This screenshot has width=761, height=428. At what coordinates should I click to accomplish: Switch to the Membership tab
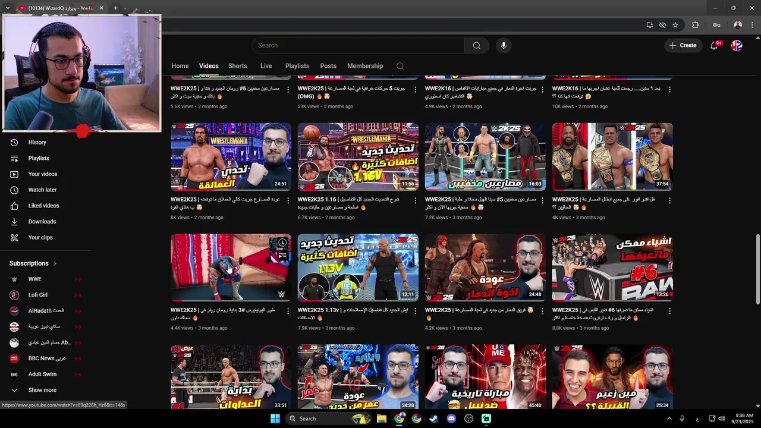coord(365,66)
